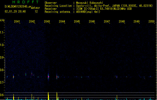The image size is (157, 100).
Task: Click the meteor echo just before 2041
Action: click(13, 77)
